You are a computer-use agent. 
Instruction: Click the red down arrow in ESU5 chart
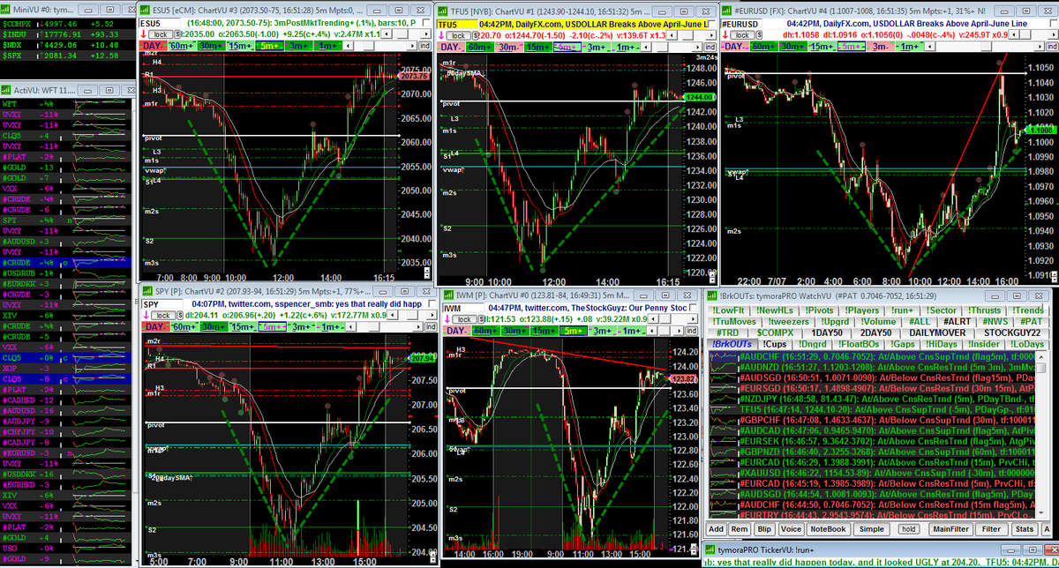pos(143,34)
